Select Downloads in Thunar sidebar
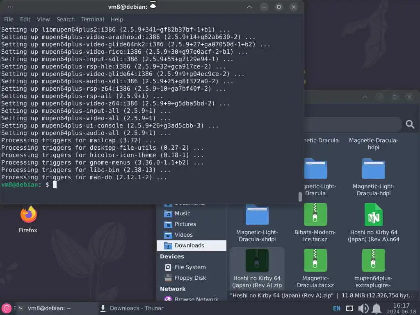 coord(191,246)
